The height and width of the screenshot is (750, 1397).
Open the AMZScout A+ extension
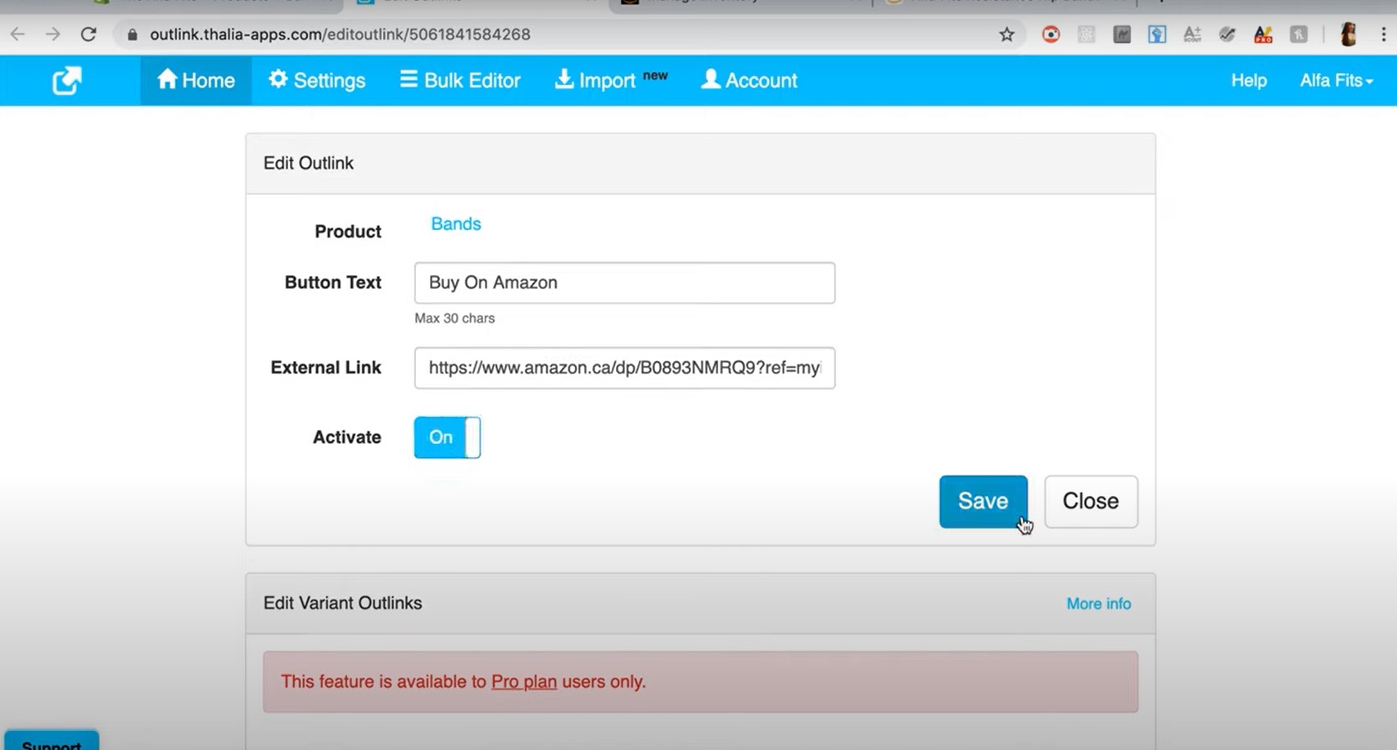pyautogui.click(x=1192, y=34)
